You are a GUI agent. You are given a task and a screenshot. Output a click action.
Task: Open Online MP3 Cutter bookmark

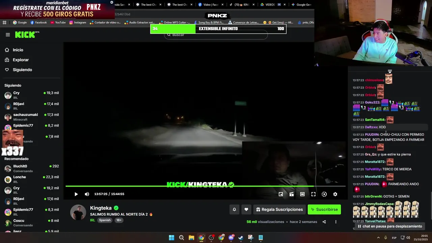click(174, 23)
